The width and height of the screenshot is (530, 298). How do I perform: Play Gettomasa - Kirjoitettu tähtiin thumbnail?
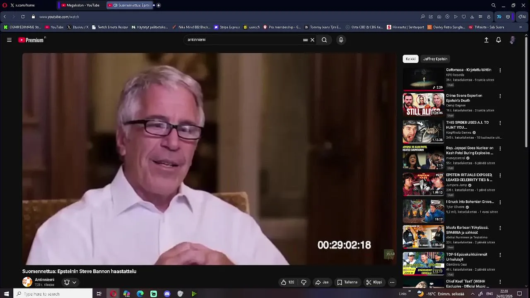coord(423,79)
